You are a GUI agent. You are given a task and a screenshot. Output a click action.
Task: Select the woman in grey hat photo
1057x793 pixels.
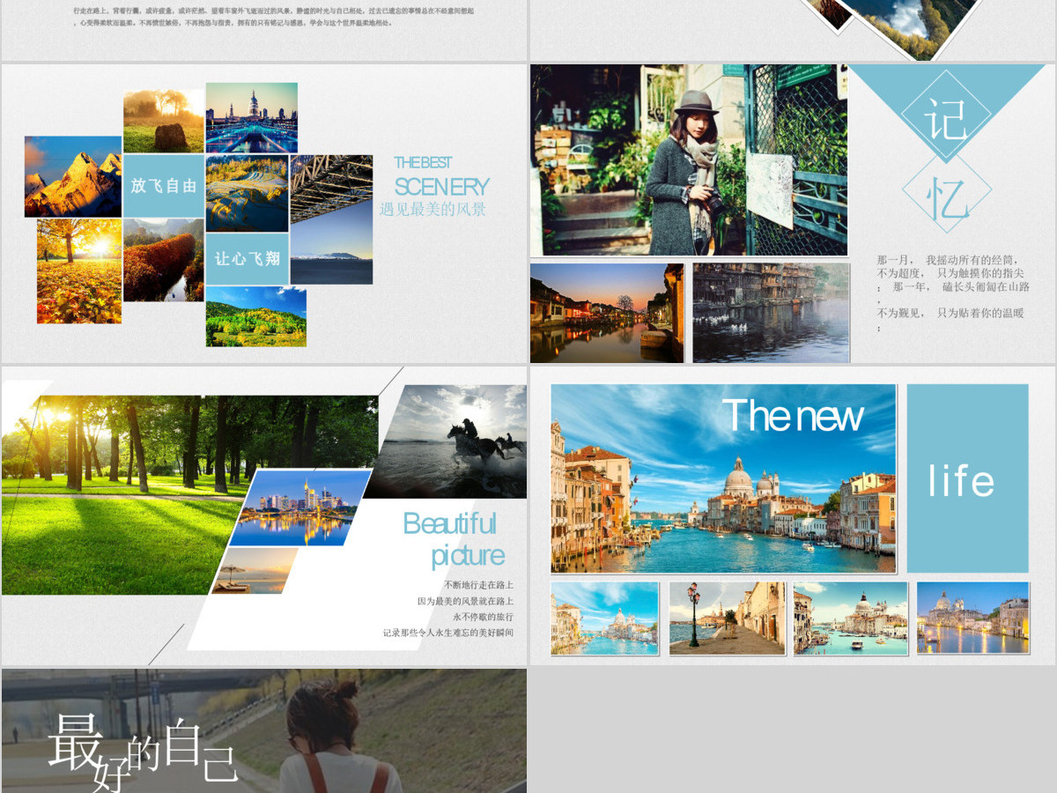coord(689,160)
